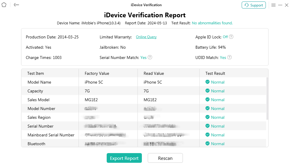
Task: Click the Test Item column header
Action: [35, 73]
